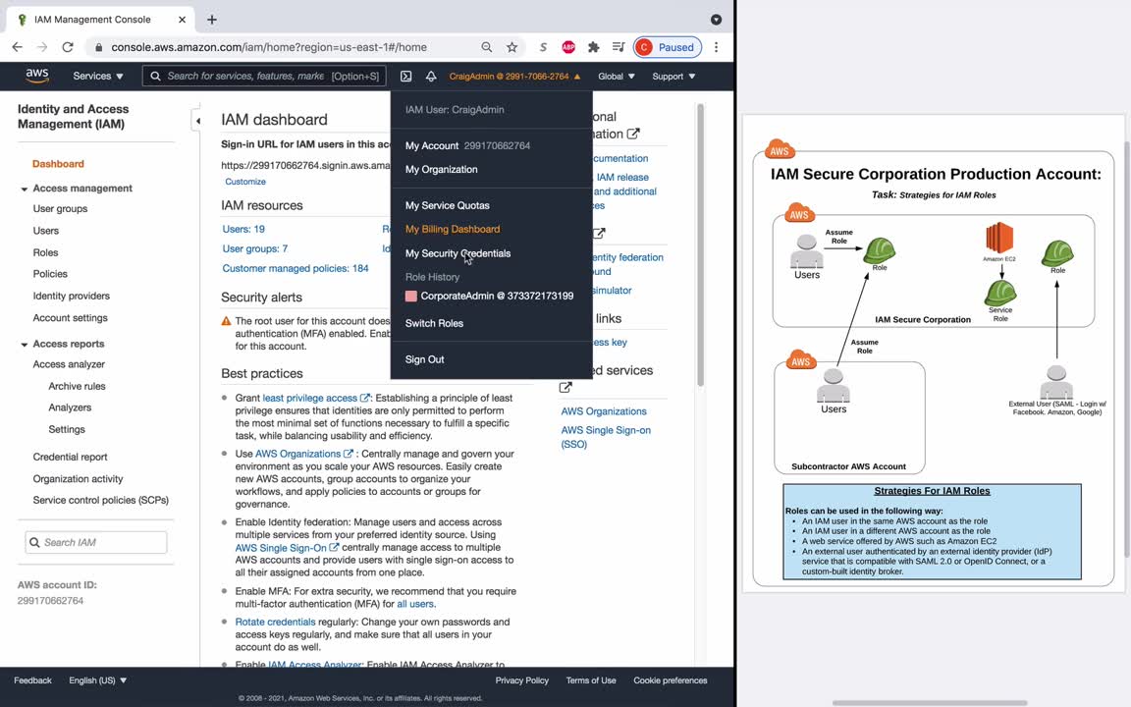The height and width of the screenshot is (707, 1131).
Task: Click the pink CorporateAdmin role color square
Action: pos(411,296)
